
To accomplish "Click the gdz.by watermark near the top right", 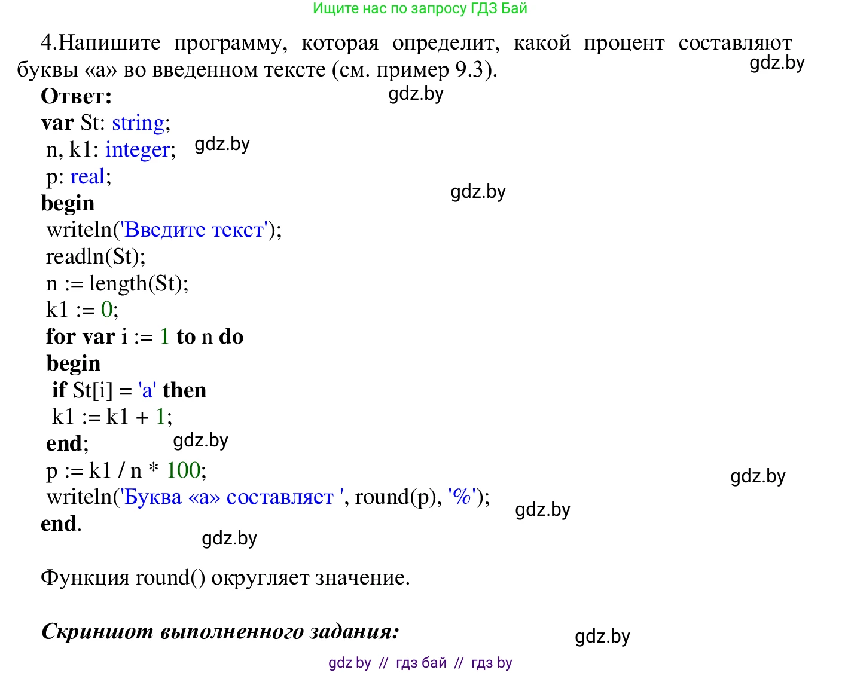I will (x=777, y=65).
